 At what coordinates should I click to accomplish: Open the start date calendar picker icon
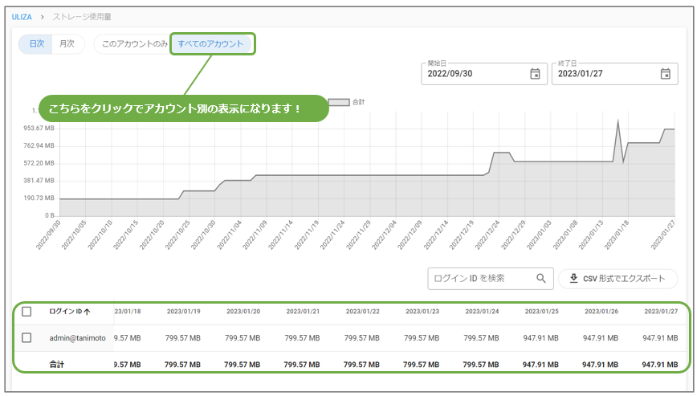[535, 74]
